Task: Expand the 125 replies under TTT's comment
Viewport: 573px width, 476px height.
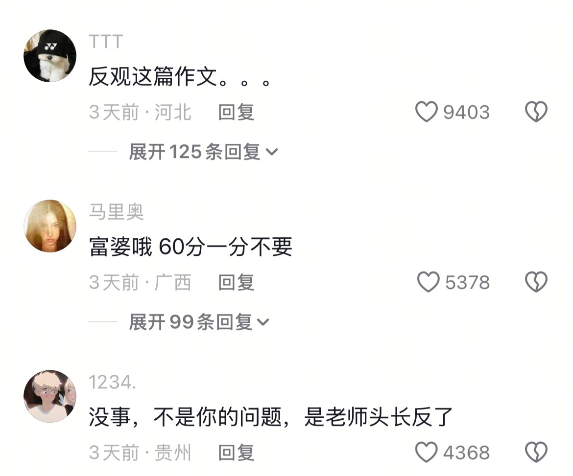Action: 204,152
